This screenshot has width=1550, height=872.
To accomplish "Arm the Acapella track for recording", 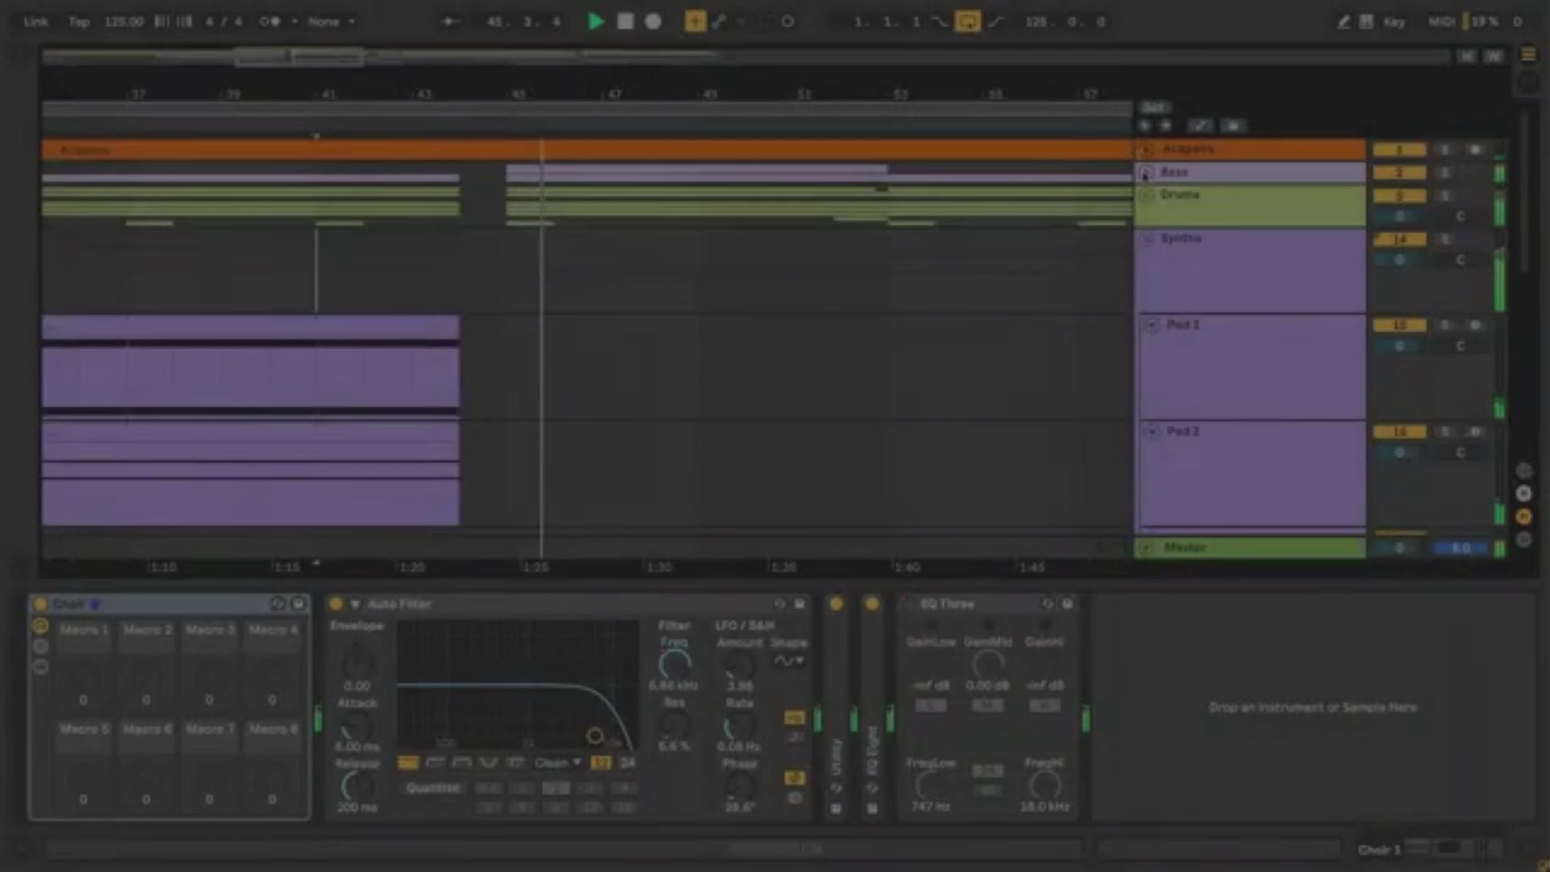I will click(1475, 150).
